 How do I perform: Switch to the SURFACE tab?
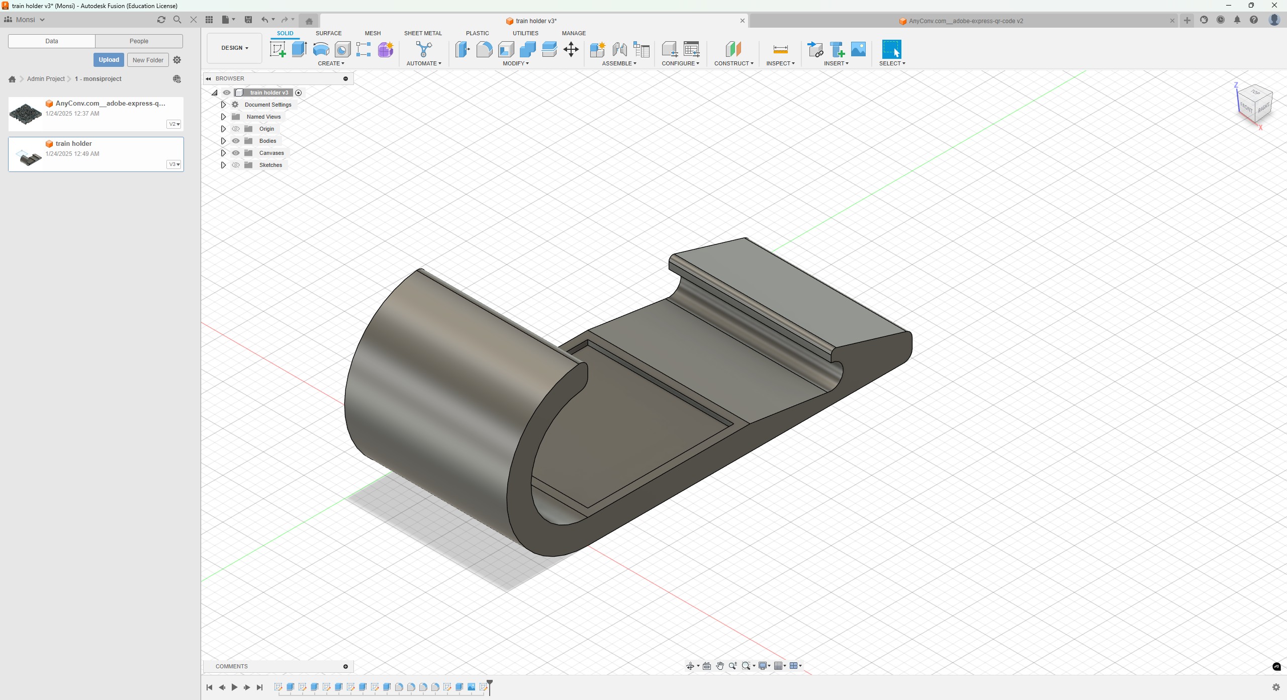pos(328,33)
